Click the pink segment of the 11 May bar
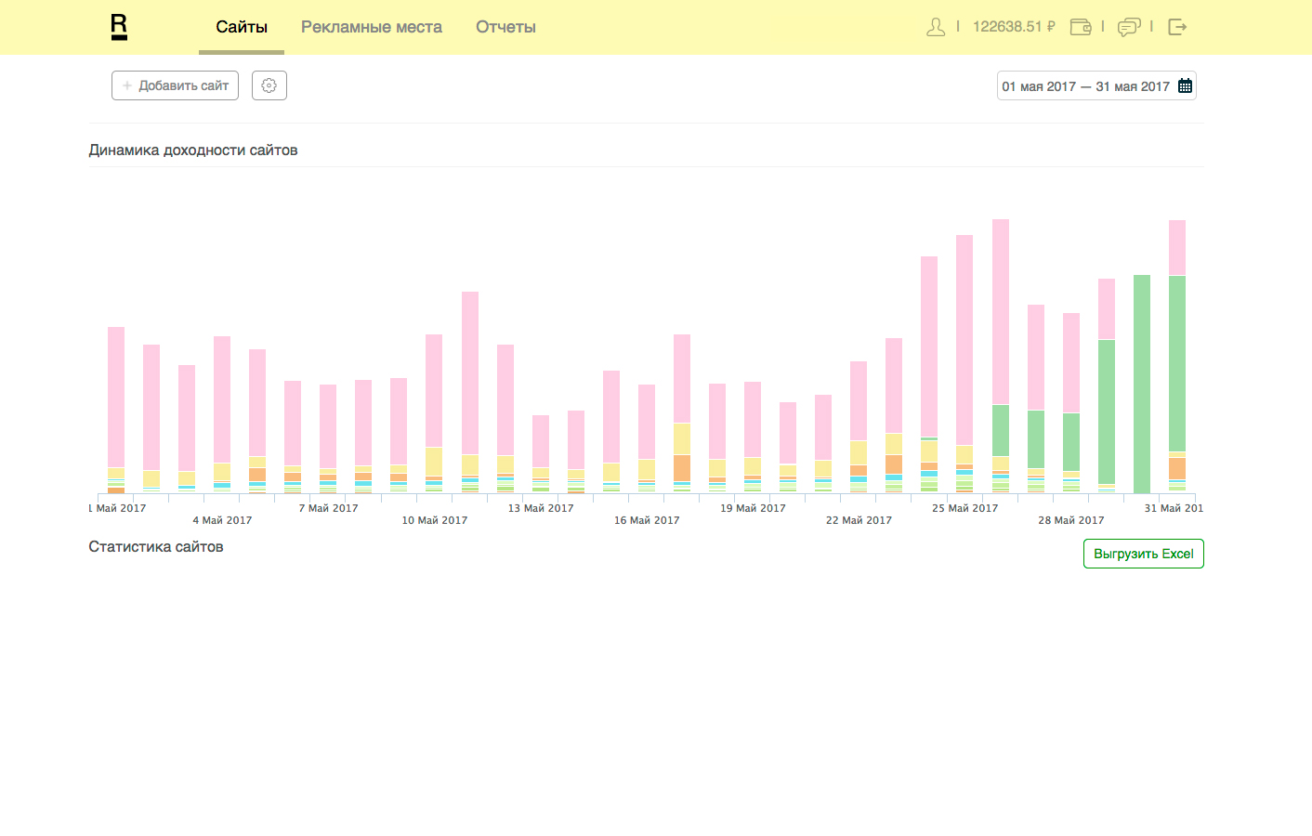This screenshot has width=1312, height=836. 470,372
